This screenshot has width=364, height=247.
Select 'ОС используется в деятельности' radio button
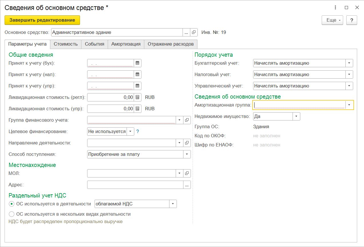click(x=12, y=204)
